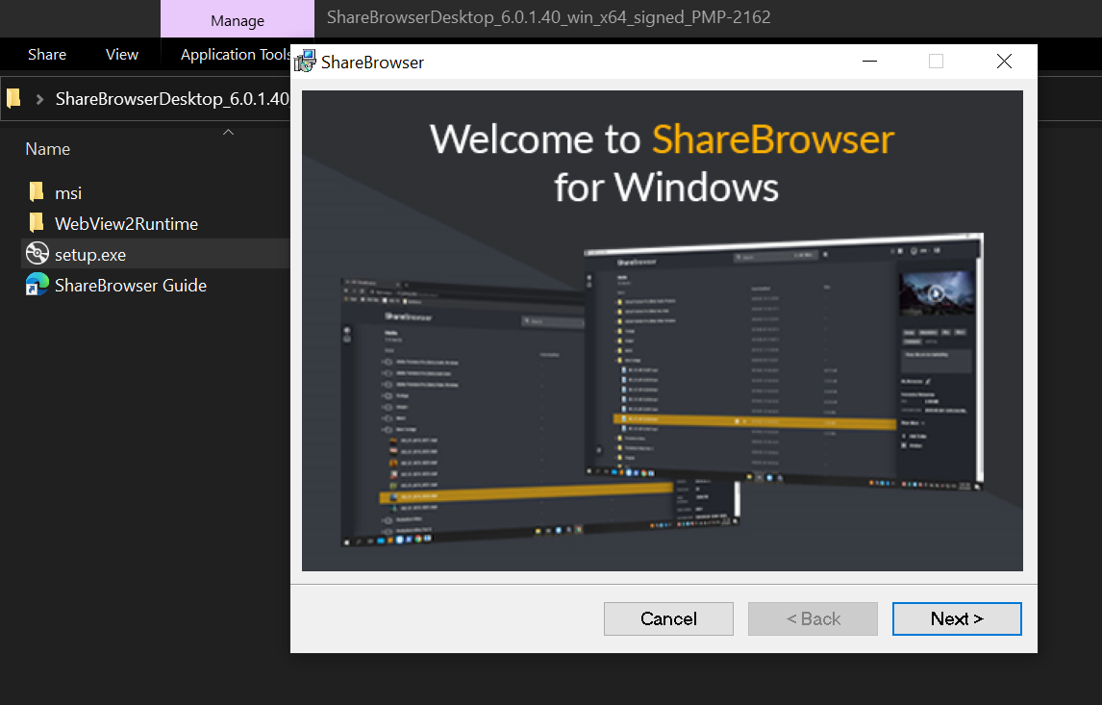Screen dimensions: 1102x705
Task: Click the File Explorer window title text
Action: 549,17
